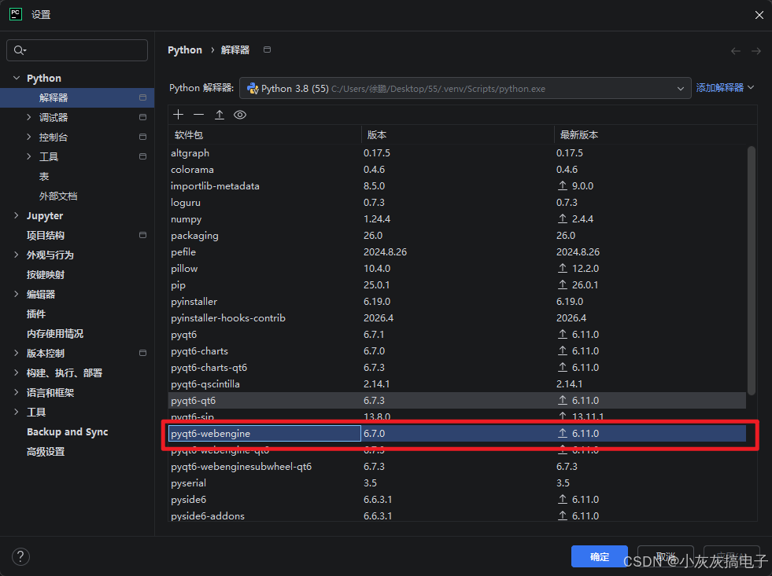Sort by the 软件包 column header
This screenshot has height=576, width=772.
[265, 134]
